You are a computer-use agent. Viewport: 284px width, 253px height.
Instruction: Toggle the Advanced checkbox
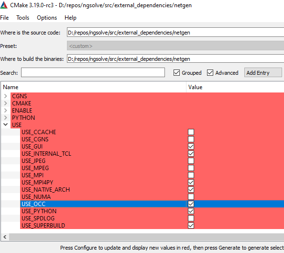210,73
